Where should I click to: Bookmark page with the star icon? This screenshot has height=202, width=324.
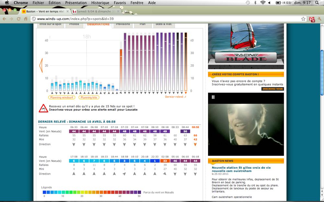303,19
